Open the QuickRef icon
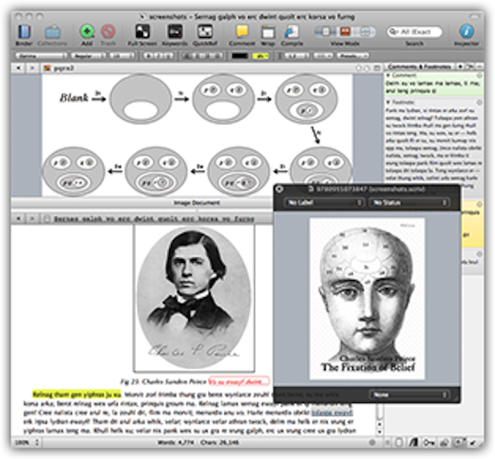This screenshot has height=459, width=495. (x=205, y=31)
